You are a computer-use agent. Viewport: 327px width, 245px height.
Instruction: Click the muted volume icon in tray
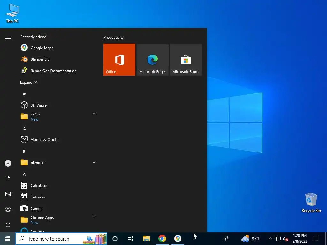[285, 239]
